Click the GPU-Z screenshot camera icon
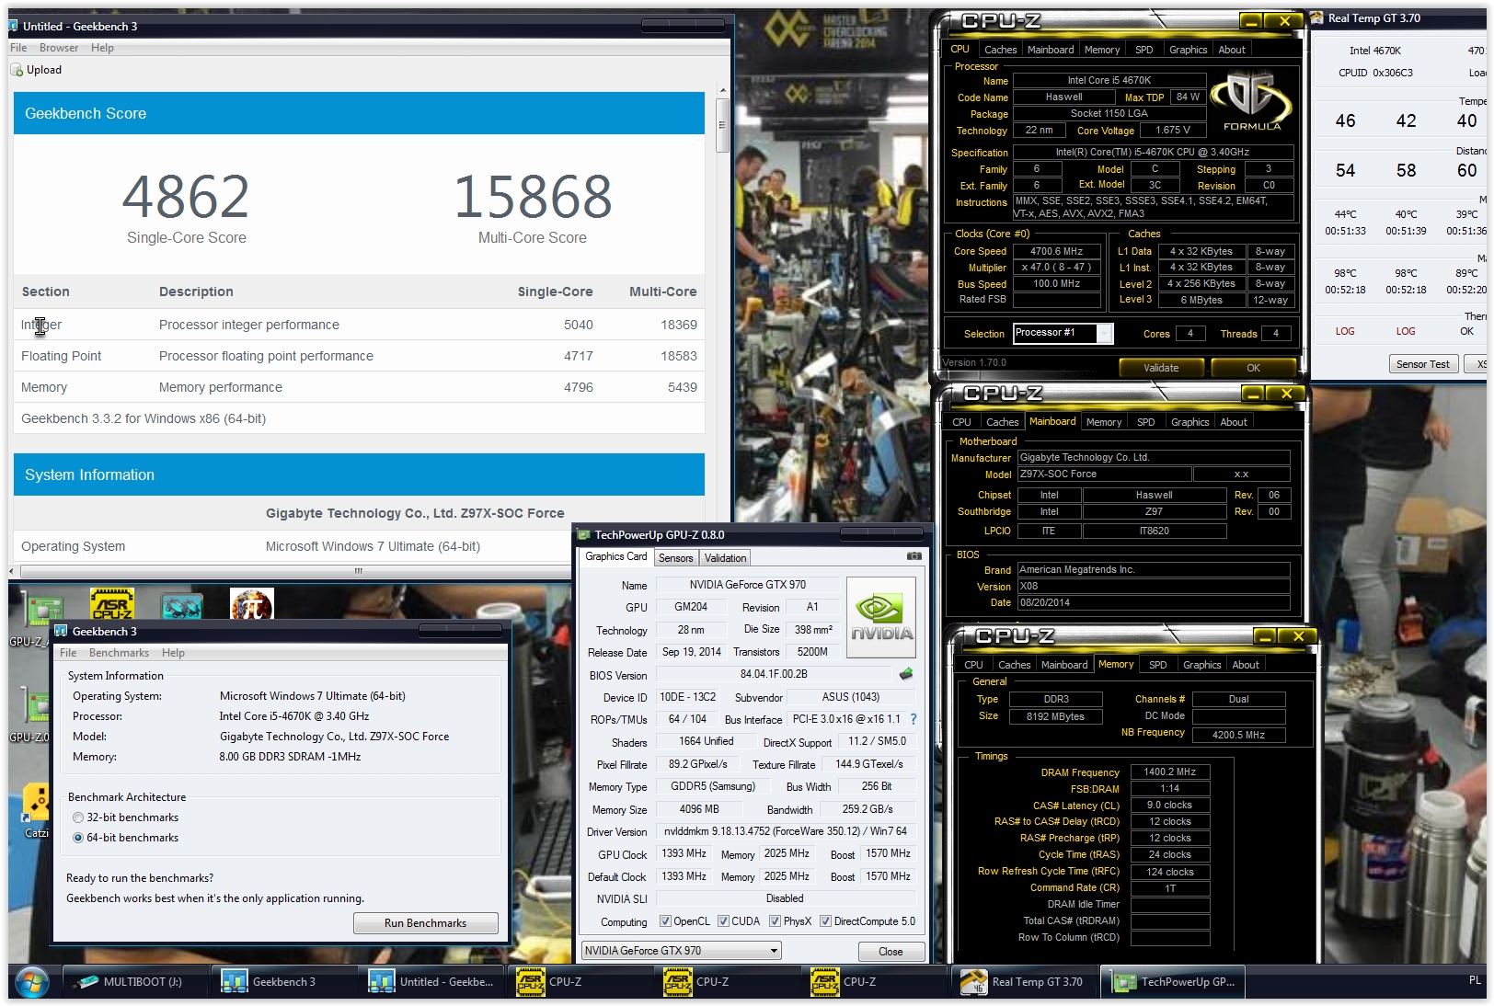 click(914, 556)
